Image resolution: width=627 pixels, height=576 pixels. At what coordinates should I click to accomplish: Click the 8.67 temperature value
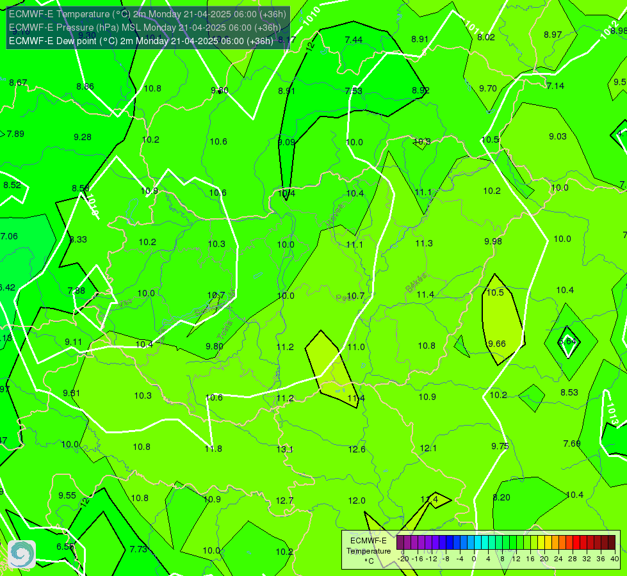(x=18, y=83)
